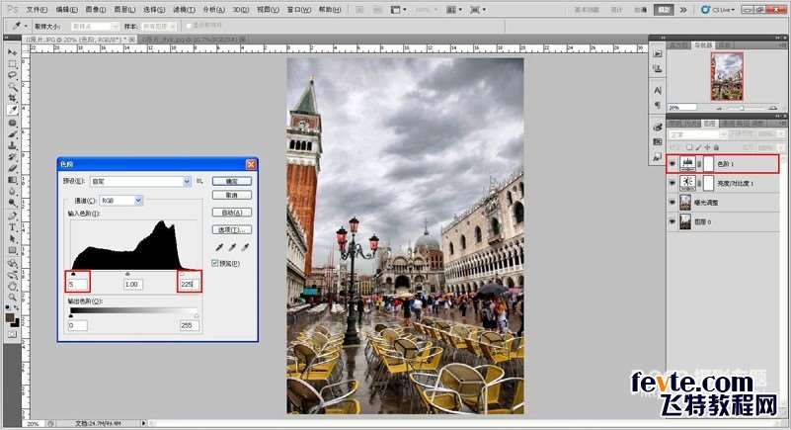Image resolution: width=791 pixels, height=430 pixels.
Task: Select the Horizontal Type tool
Action: tap(13, 227)
